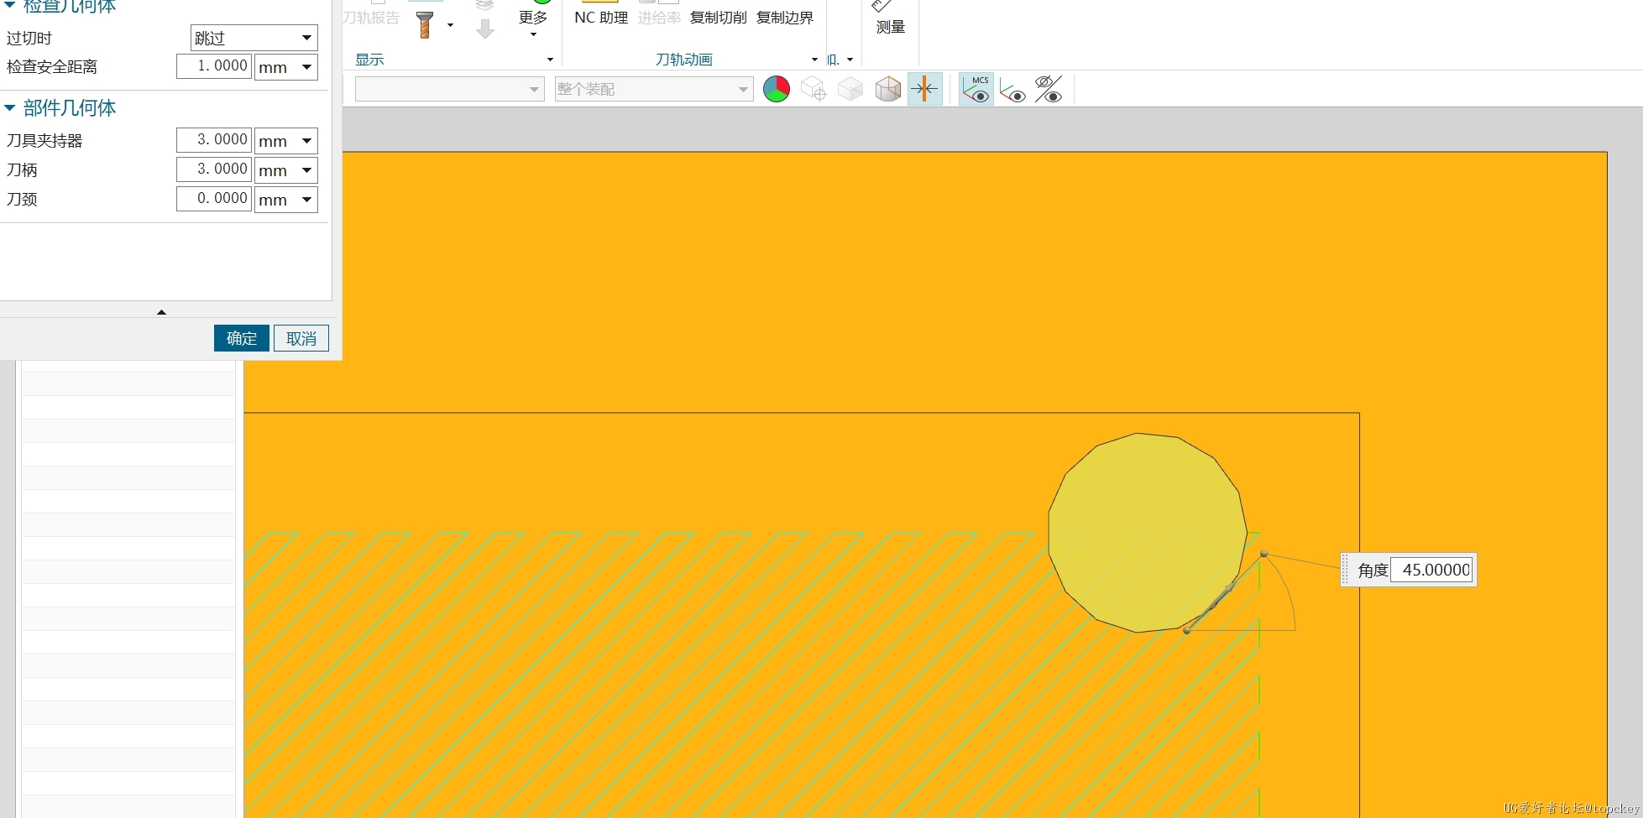Click the 显示 group label
Screen dimensions: 1643x818
369,60
